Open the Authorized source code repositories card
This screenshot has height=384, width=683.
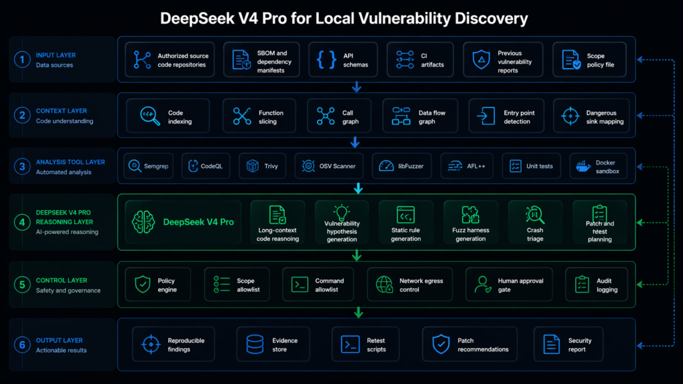(169, 61)
